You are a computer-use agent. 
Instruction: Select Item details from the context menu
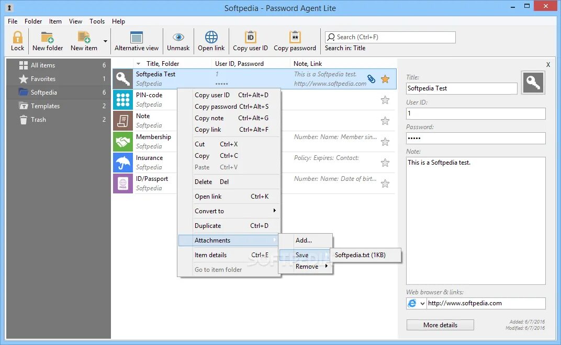coord(211,255)
